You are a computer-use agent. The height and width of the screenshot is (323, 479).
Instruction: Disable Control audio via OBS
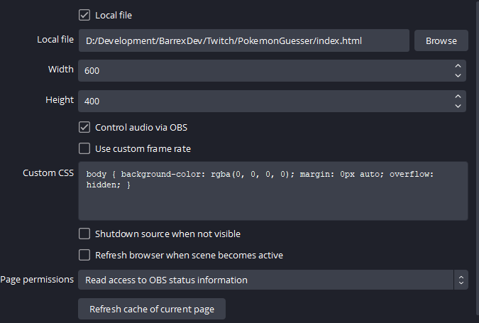tap(84, 128)
